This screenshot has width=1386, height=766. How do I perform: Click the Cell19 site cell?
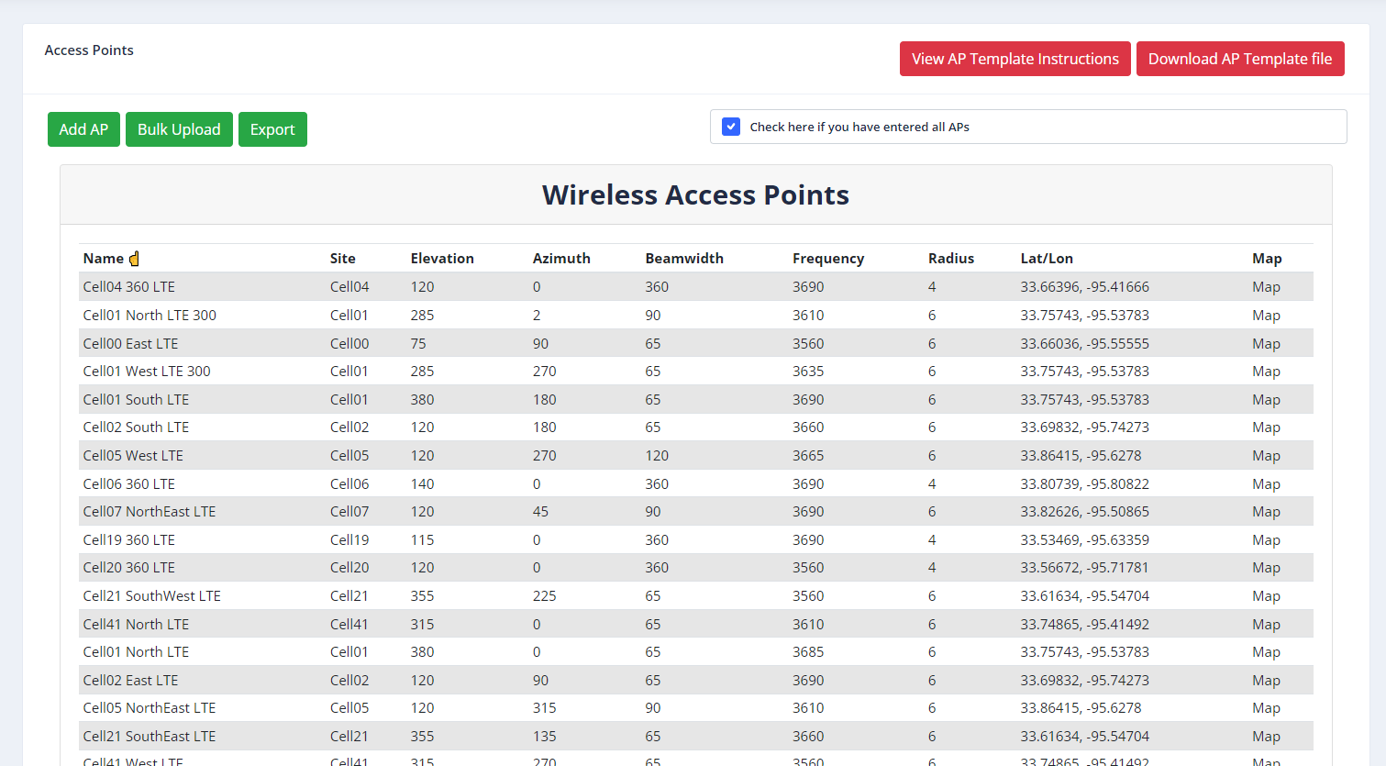click(x=349, y=540)
